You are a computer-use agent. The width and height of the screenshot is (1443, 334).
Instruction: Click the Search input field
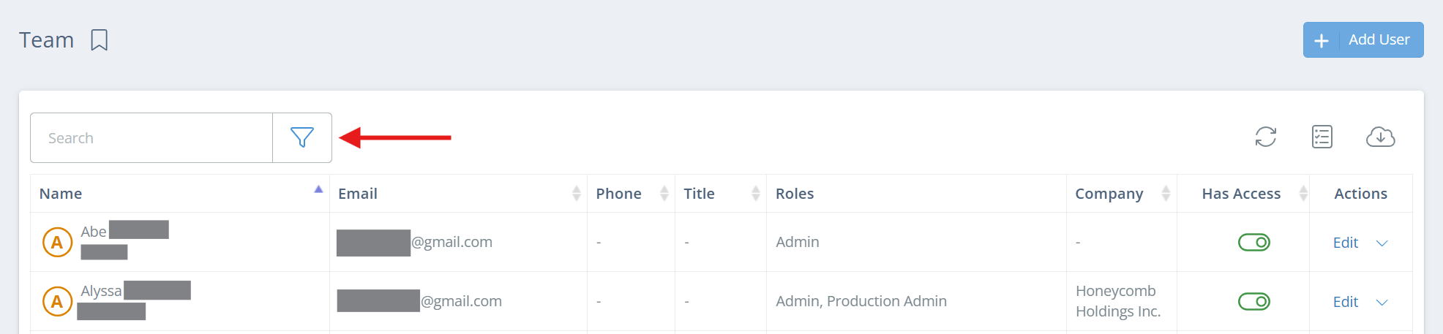[x=151, y=138]
